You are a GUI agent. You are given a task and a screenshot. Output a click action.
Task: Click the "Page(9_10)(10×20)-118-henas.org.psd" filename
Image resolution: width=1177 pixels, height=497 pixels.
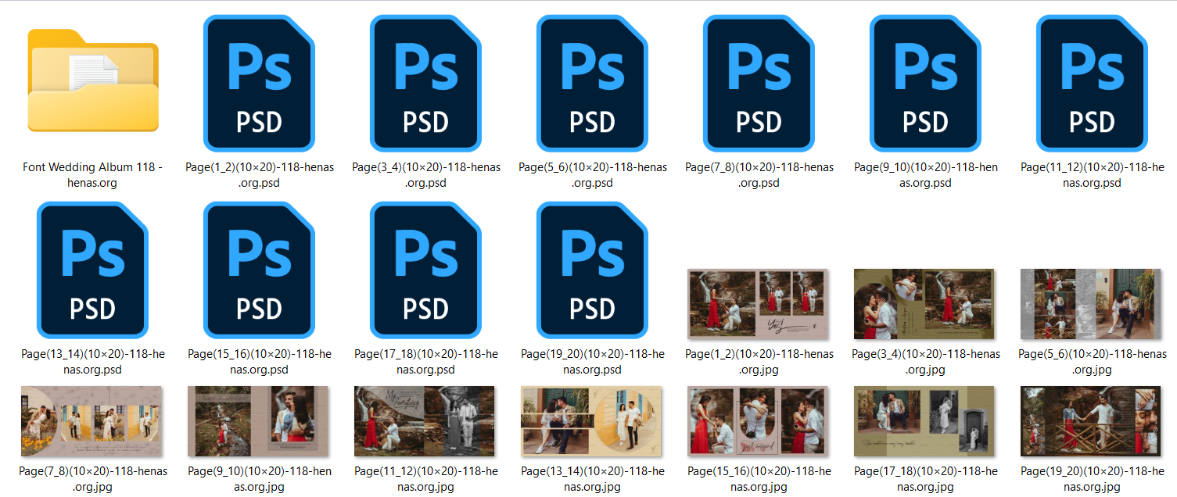tap(926, 175)
